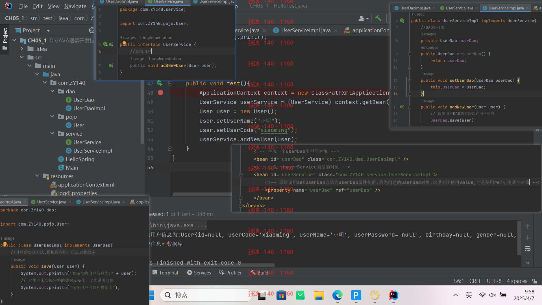Click the 4 spaces indent setting
Screen dimensions: 542x305
517,281
